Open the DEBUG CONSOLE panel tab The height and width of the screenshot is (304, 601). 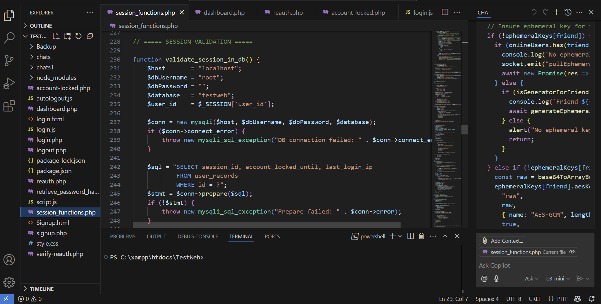tap(198, 236)
